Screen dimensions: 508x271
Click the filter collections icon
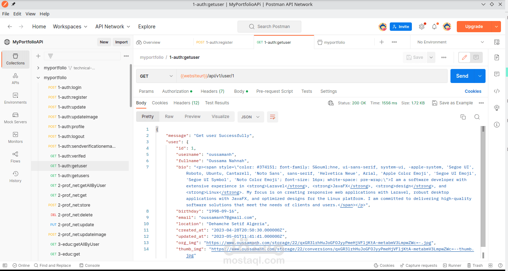pyautogui.click(x=51, y=56)
